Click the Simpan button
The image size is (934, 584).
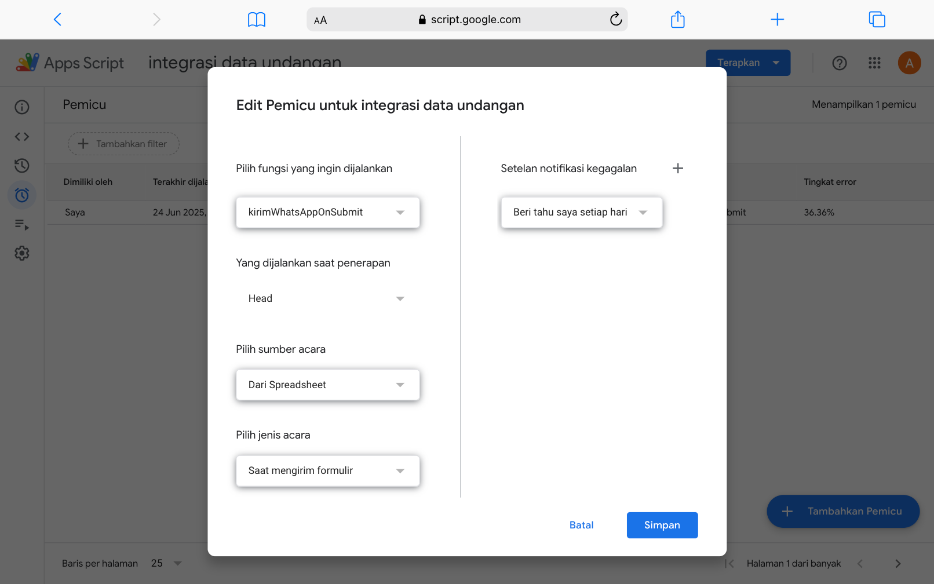tap(662, 525)
